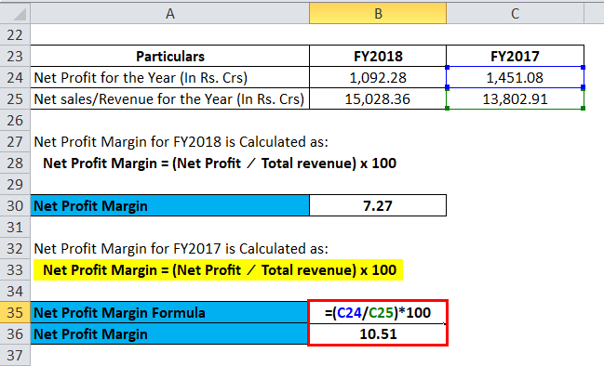Select cell with value 10.51
Viewport: 604px width, 366px height.
tap(378, 333)
